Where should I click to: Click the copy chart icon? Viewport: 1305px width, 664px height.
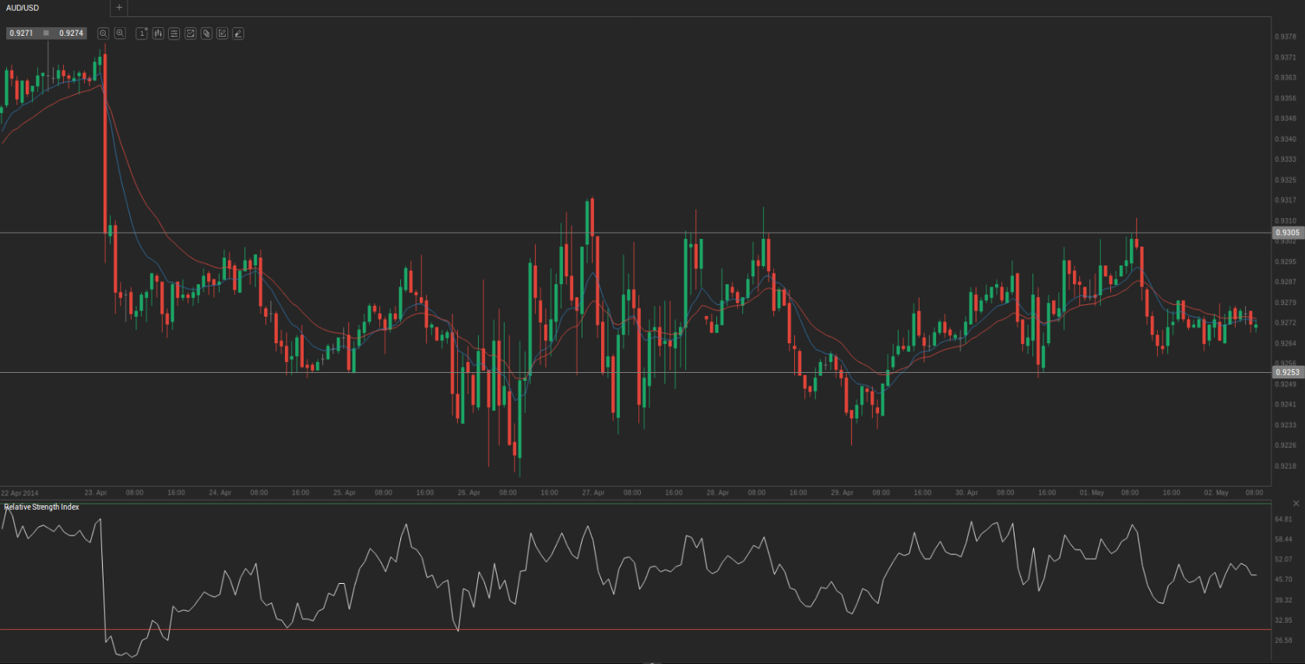206,33
